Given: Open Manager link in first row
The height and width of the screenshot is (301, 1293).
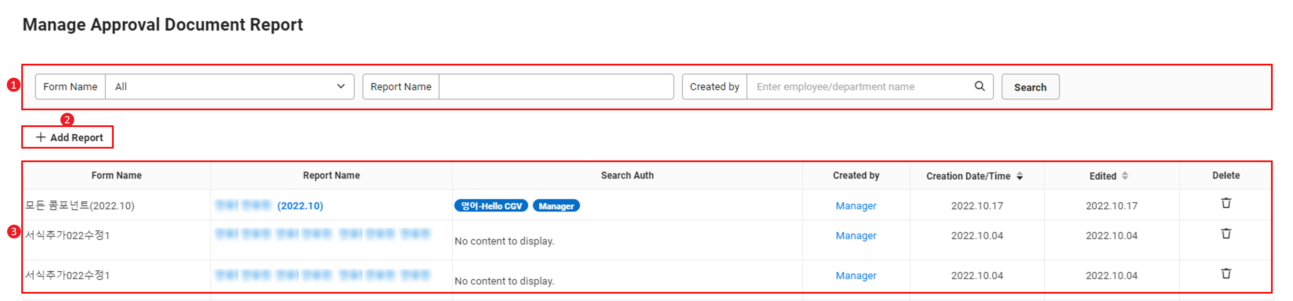Looking at the screenshot, I should tap(855, 206).
